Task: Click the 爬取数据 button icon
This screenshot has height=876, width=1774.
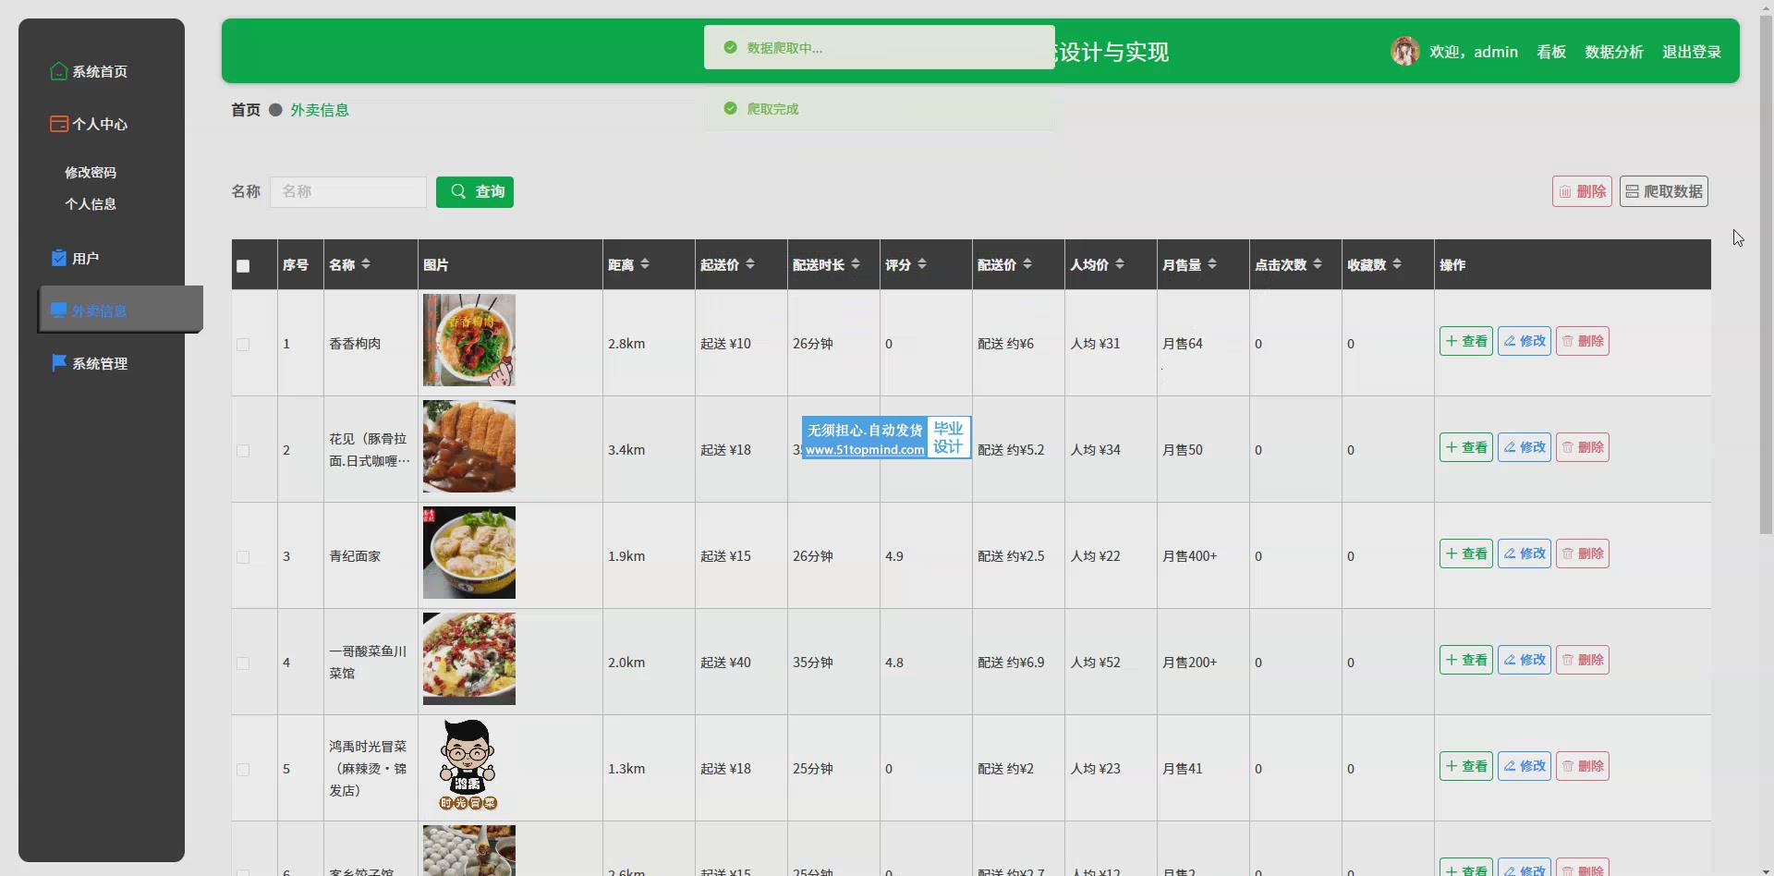Action: click(x=1632, y=191)
